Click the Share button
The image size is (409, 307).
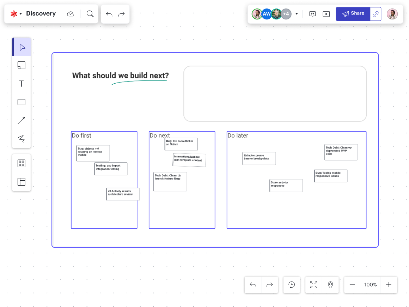(x=353, y=14)
